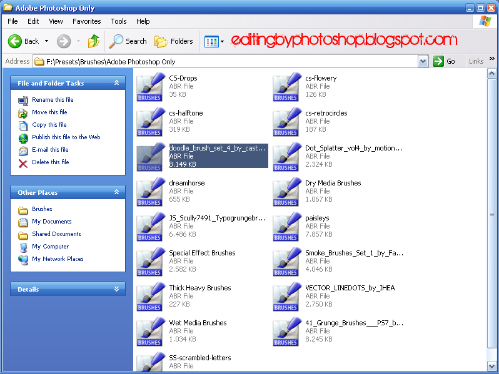Select the Thick Heavy Brushes file icon

(x=151, y=297)
